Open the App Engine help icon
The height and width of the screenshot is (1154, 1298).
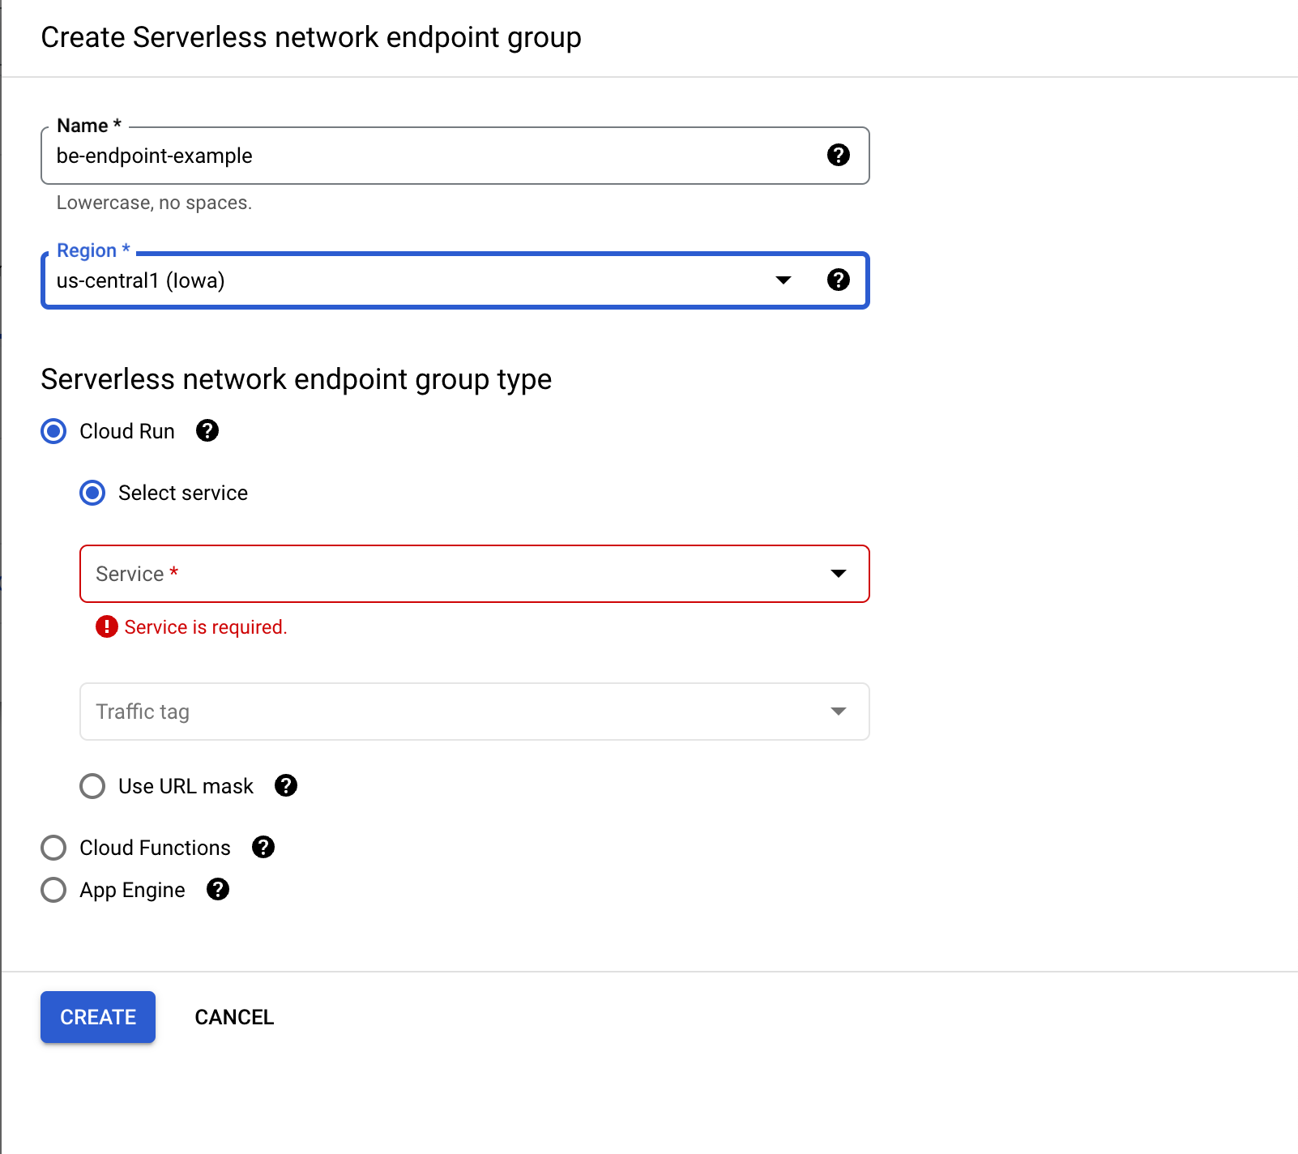pyautogui.click(x=218, y=889)
